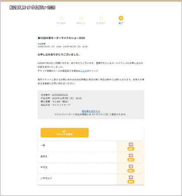
Task: Click the active step 4 circle
Action: pos(121,18)
